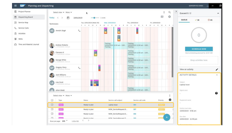Viewport: 232px width, 133px height.
Task: Click the blue add plus button
Action: coord(167,117)
